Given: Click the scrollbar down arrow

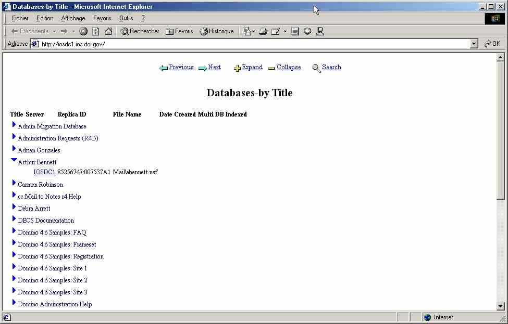Looking at the screenshot, I should (x=500, y=306).
